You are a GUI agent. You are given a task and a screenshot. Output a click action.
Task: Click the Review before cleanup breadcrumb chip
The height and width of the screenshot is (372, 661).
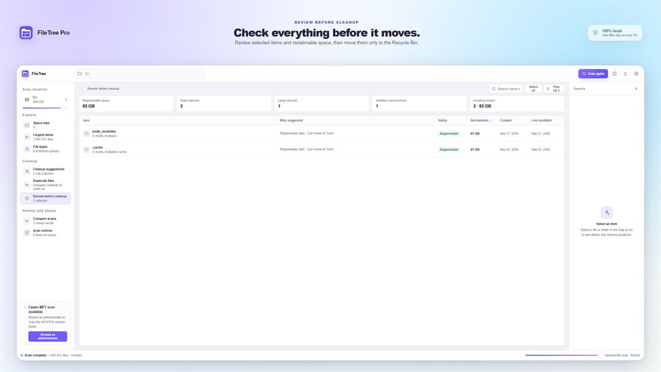click(x=103, y=89)
